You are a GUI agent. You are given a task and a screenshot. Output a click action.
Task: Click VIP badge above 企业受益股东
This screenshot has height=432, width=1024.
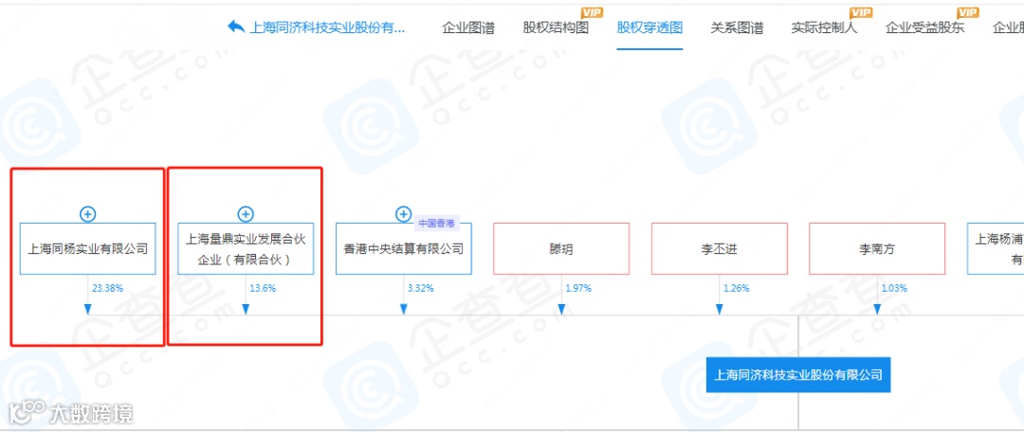968,12
